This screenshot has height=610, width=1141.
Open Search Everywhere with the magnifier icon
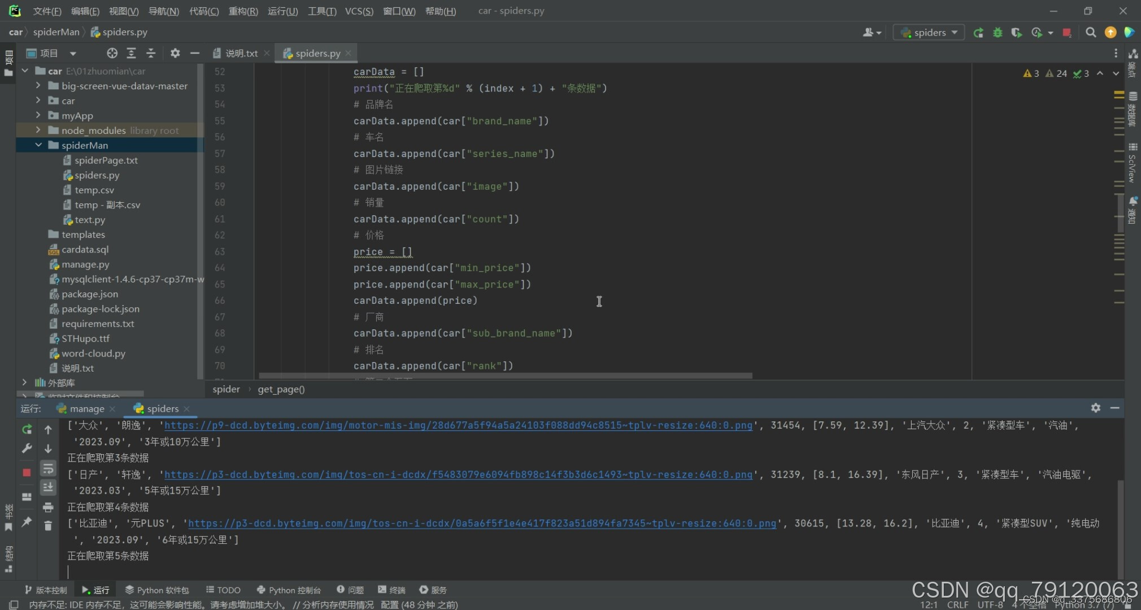click(1091, 32)
